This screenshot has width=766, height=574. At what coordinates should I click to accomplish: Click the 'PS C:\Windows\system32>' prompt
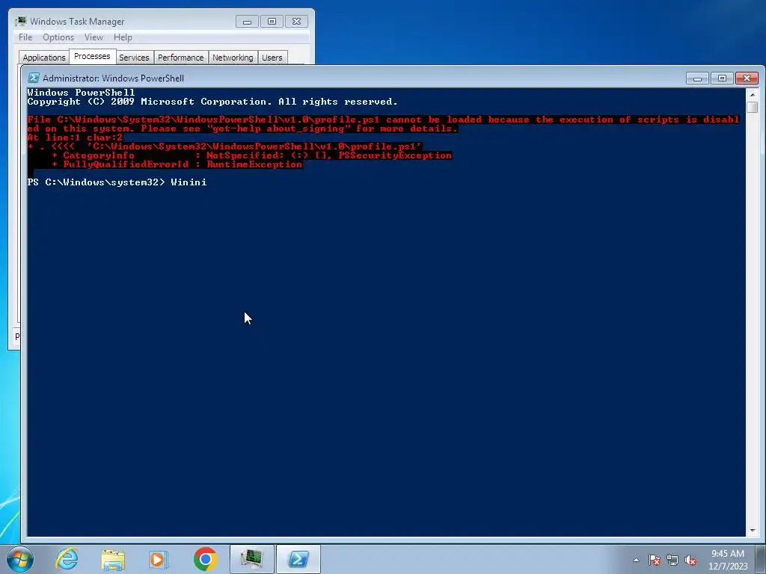pyautogui.click(x=96, y=182)
